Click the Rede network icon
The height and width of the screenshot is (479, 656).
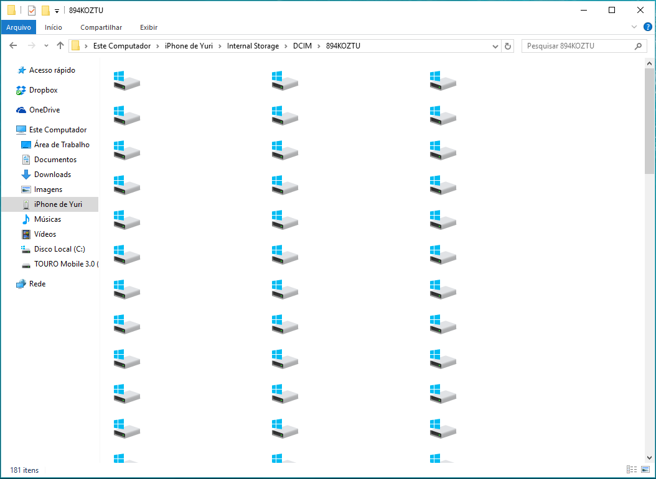[21, 284]
